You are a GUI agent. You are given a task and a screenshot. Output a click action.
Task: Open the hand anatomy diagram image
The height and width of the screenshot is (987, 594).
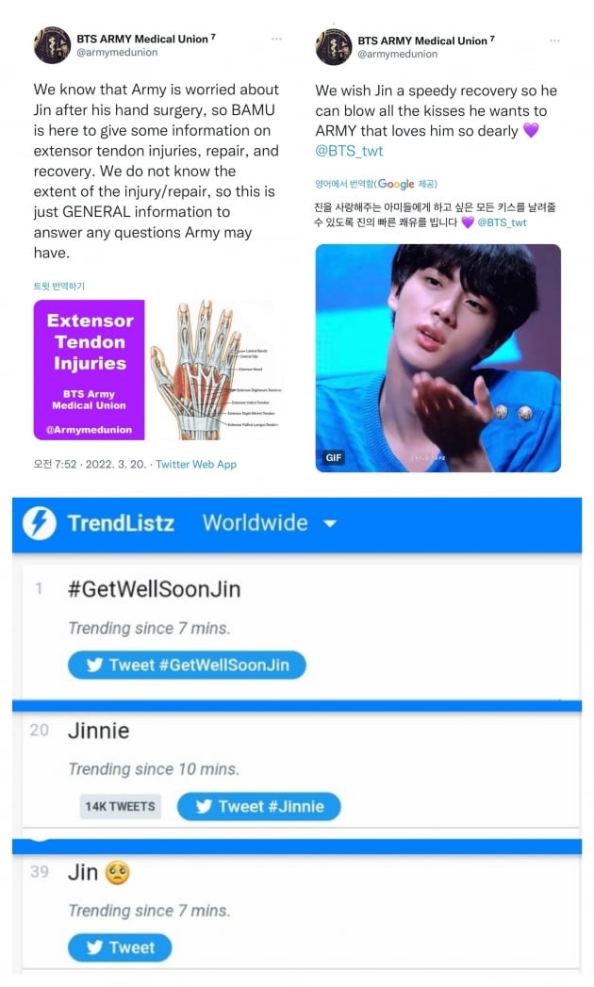215,370
